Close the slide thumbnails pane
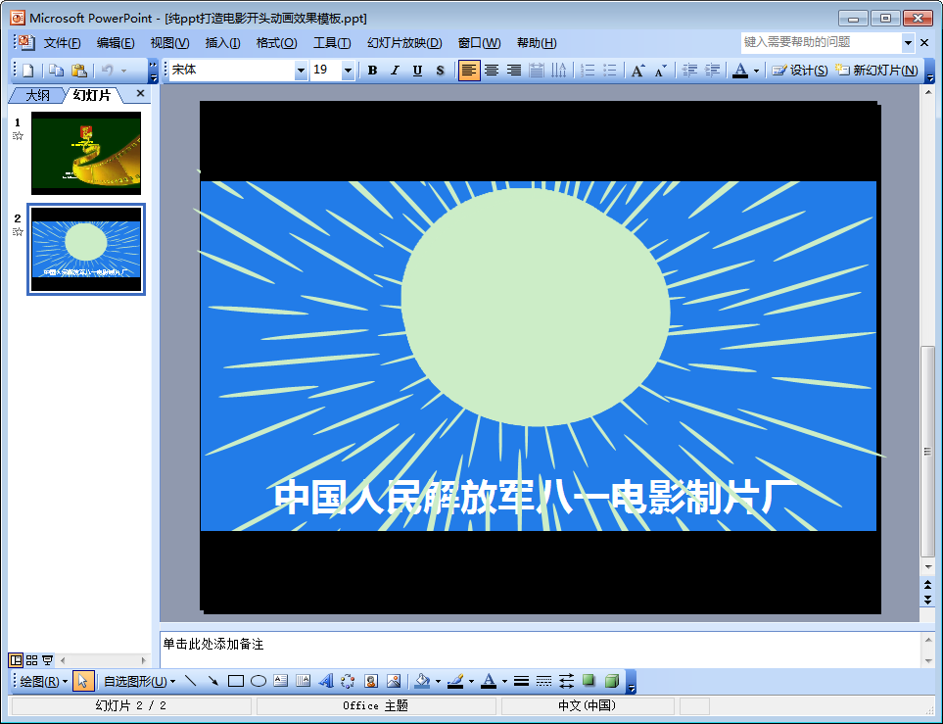The image size is (943, 724). (x=140, y=93)
